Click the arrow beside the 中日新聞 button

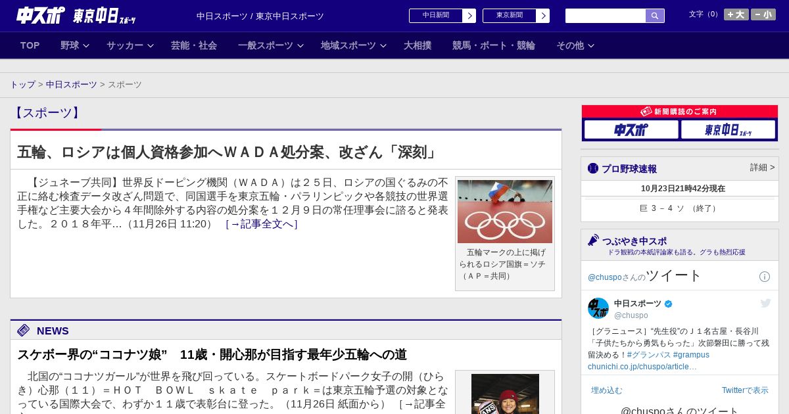point(469,16)
